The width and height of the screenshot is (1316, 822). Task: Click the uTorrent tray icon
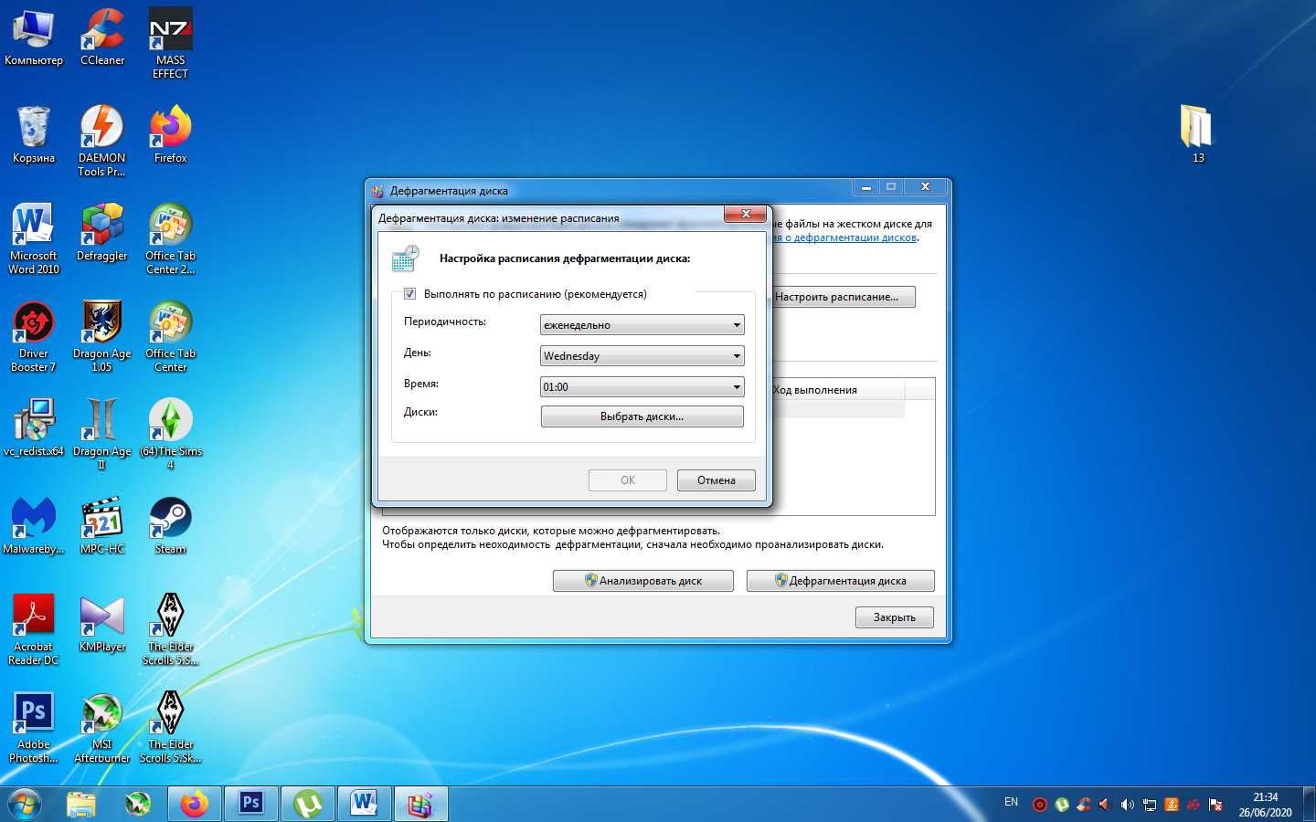(x=1062, y=805)
